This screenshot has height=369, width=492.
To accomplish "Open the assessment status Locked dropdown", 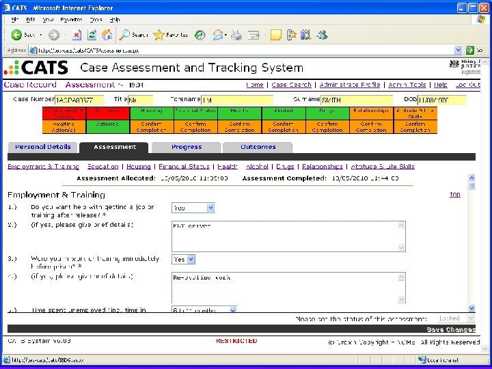I will [456, 318].
